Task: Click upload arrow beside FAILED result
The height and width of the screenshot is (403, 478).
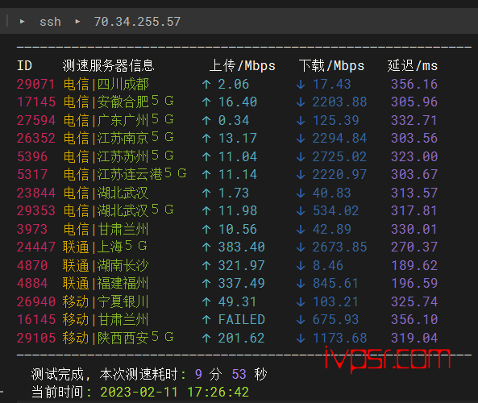Action: coord(206,320)
